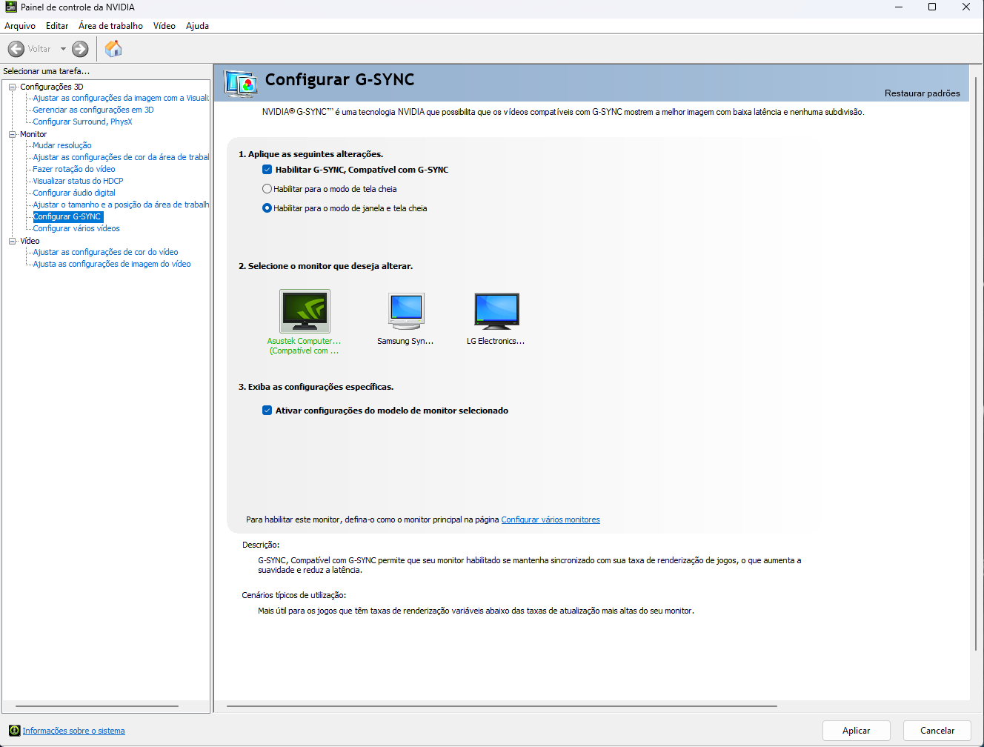Open the Arquivo menu
The image size is (984, 747).
click(20, 26)
